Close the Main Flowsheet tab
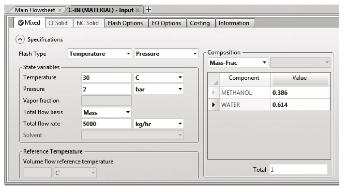The image size is (349, 192). pos(60,10)
